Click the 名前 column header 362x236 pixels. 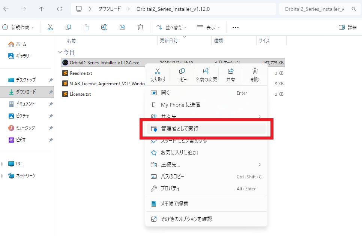(x=71, y=41)
